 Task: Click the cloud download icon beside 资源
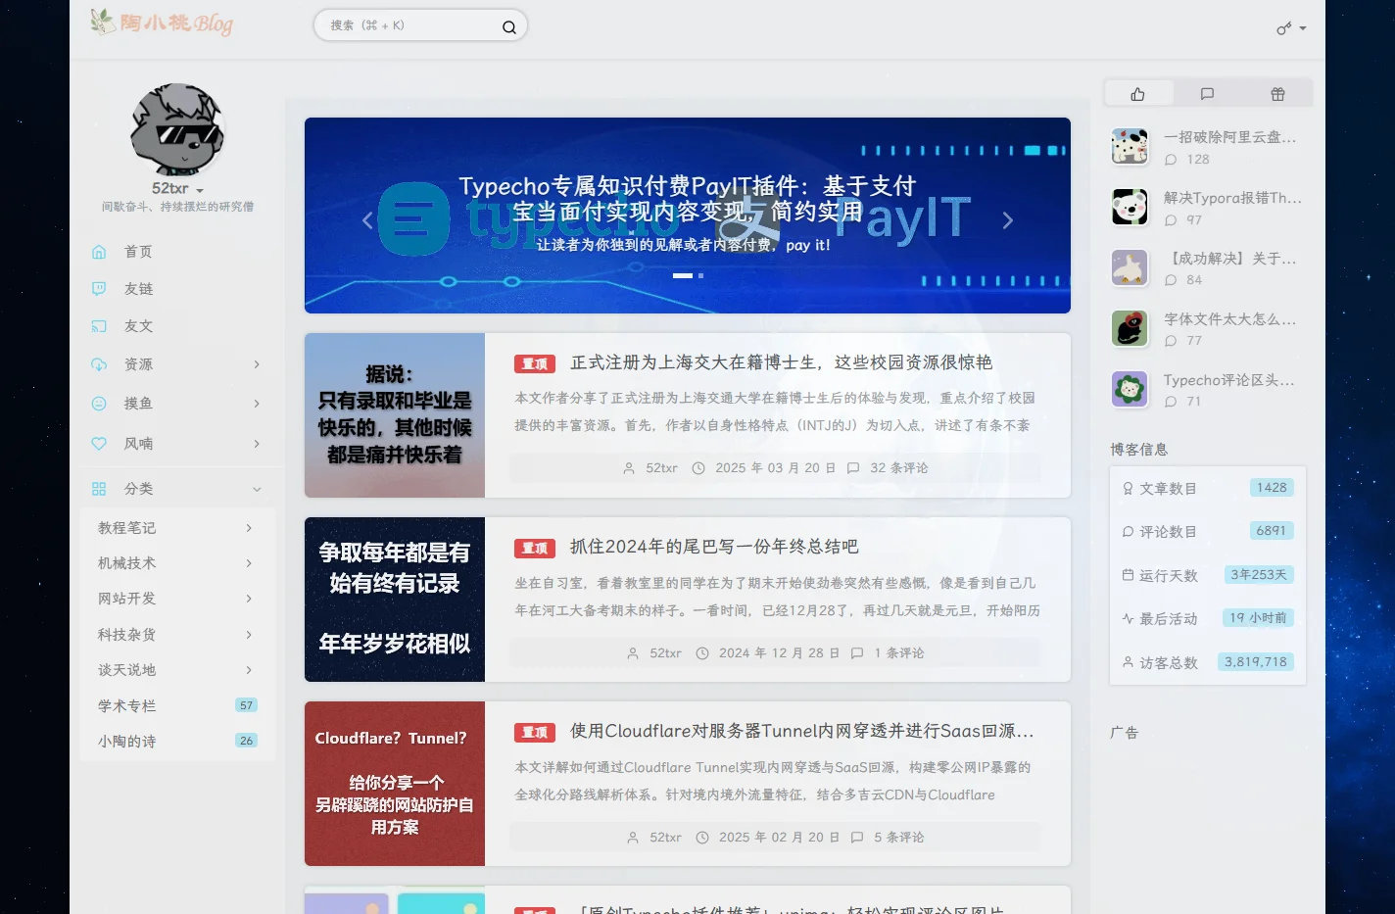click(x=99, y=364)
